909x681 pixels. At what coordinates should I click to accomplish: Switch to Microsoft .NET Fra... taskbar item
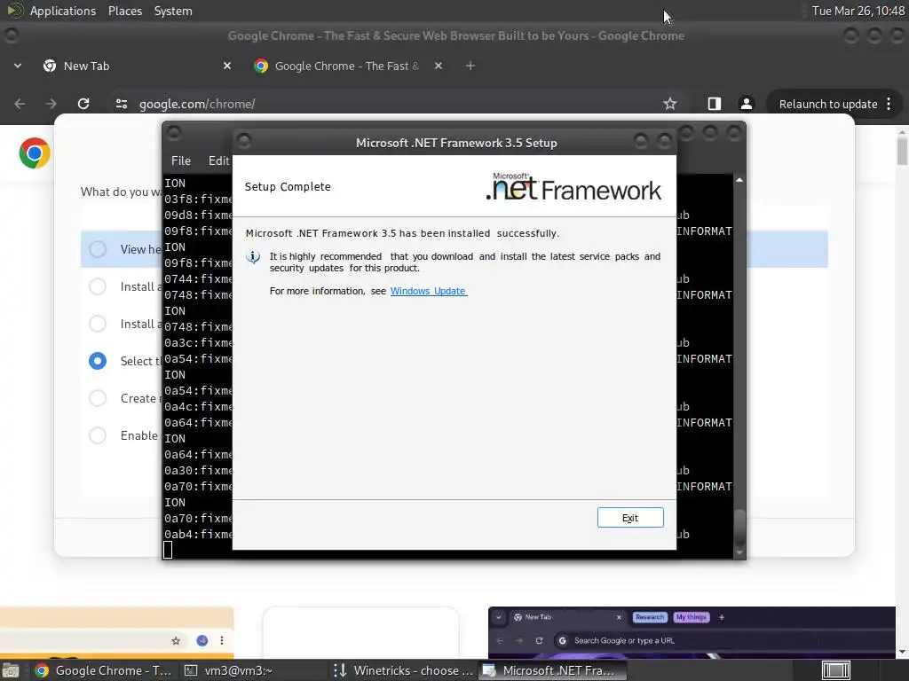click(x=552, y=670)
